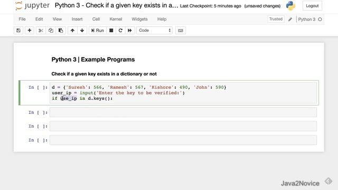This screenshot has height=190, width=338.
Task: Click 'Check if a given key exists' subtitle
Action: [x=104, y=74]
